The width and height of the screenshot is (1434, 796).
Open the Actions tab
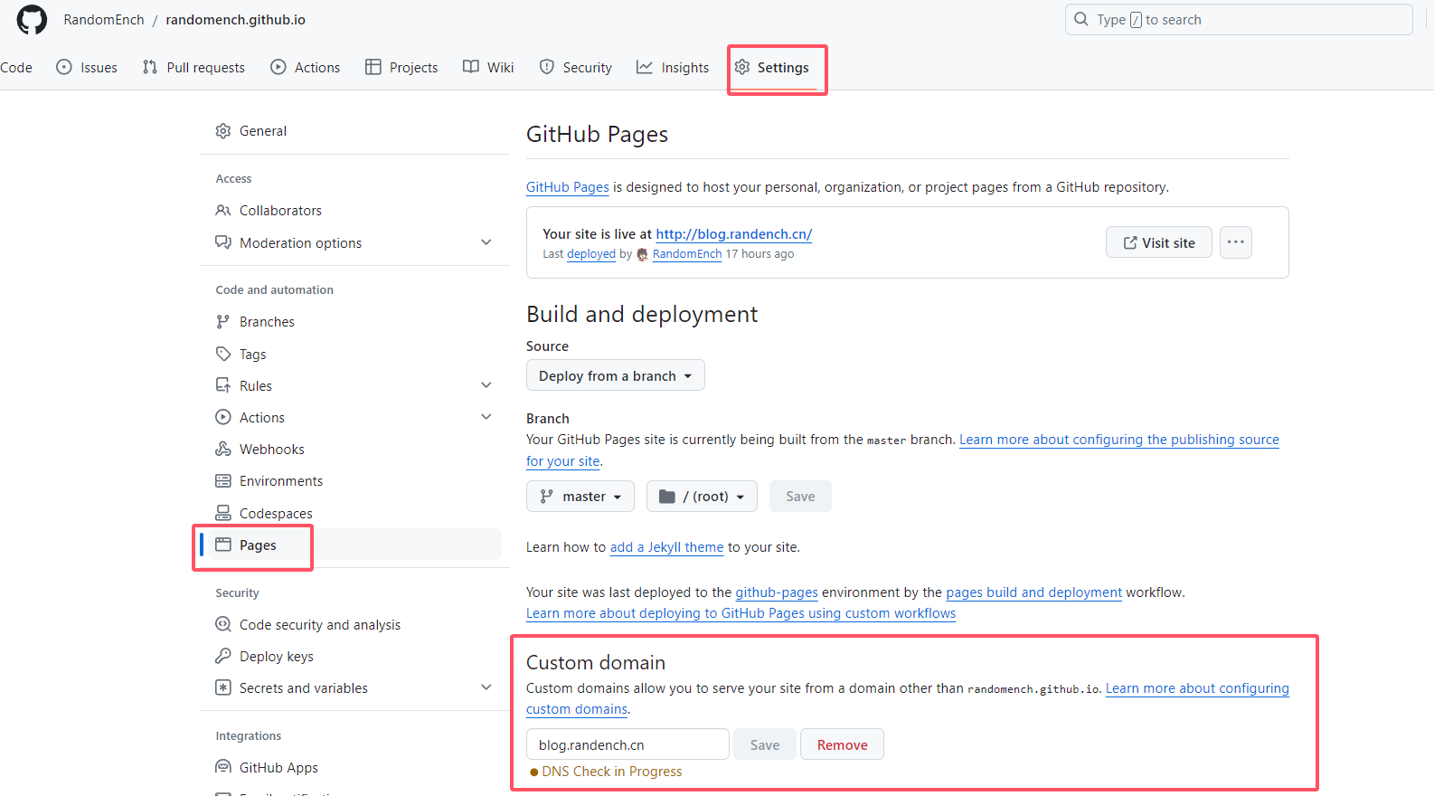coord(306,68)
